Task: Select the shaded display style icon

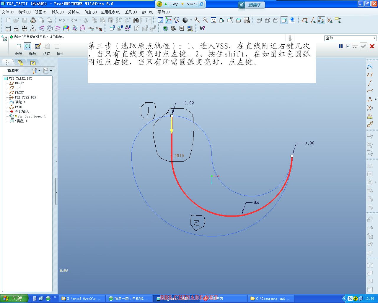Action: click(284, 20)
